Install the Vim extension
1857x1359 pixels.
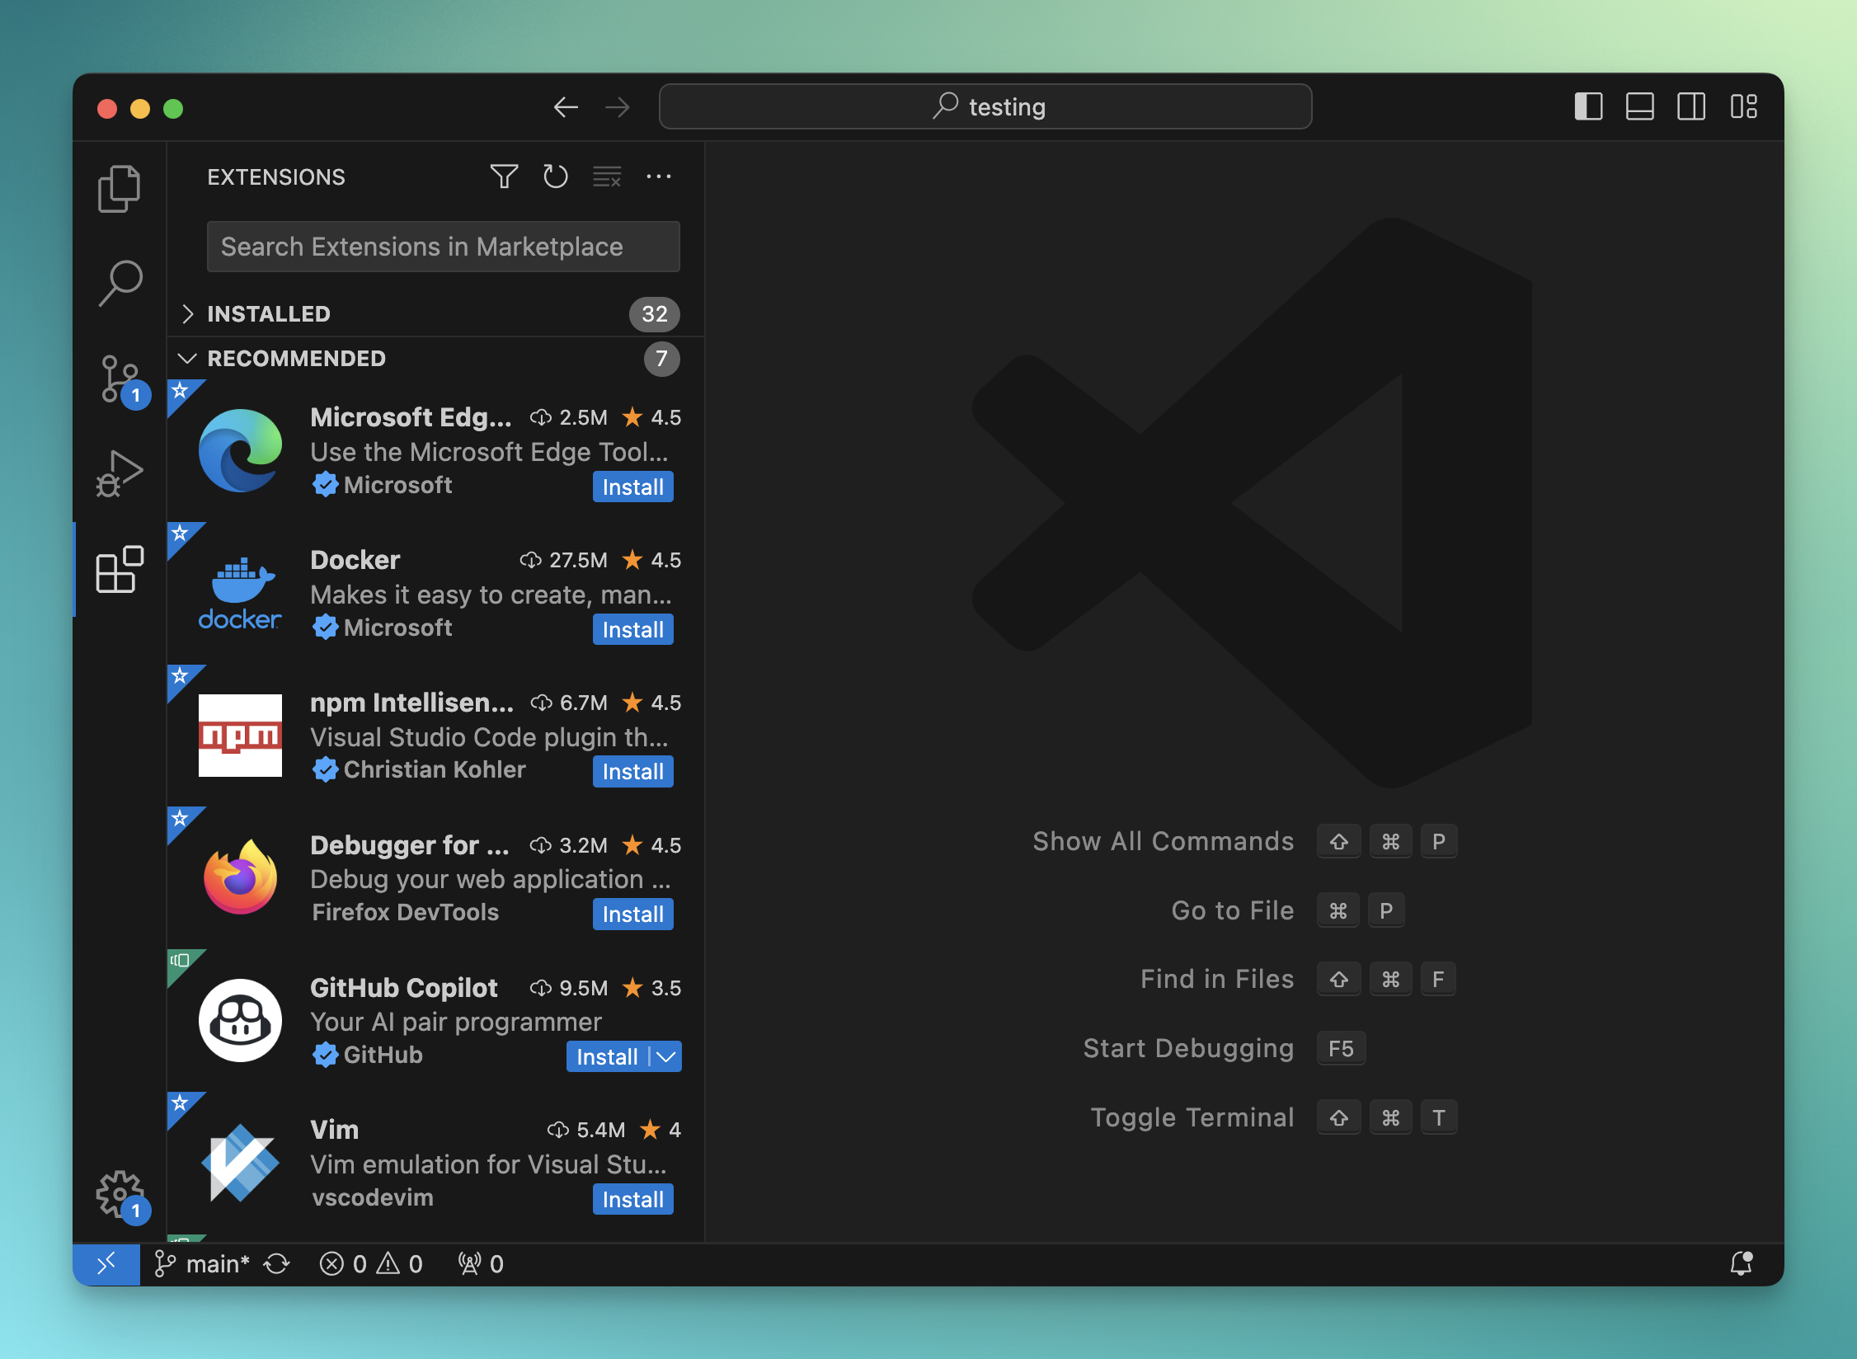pos(632,1199)
